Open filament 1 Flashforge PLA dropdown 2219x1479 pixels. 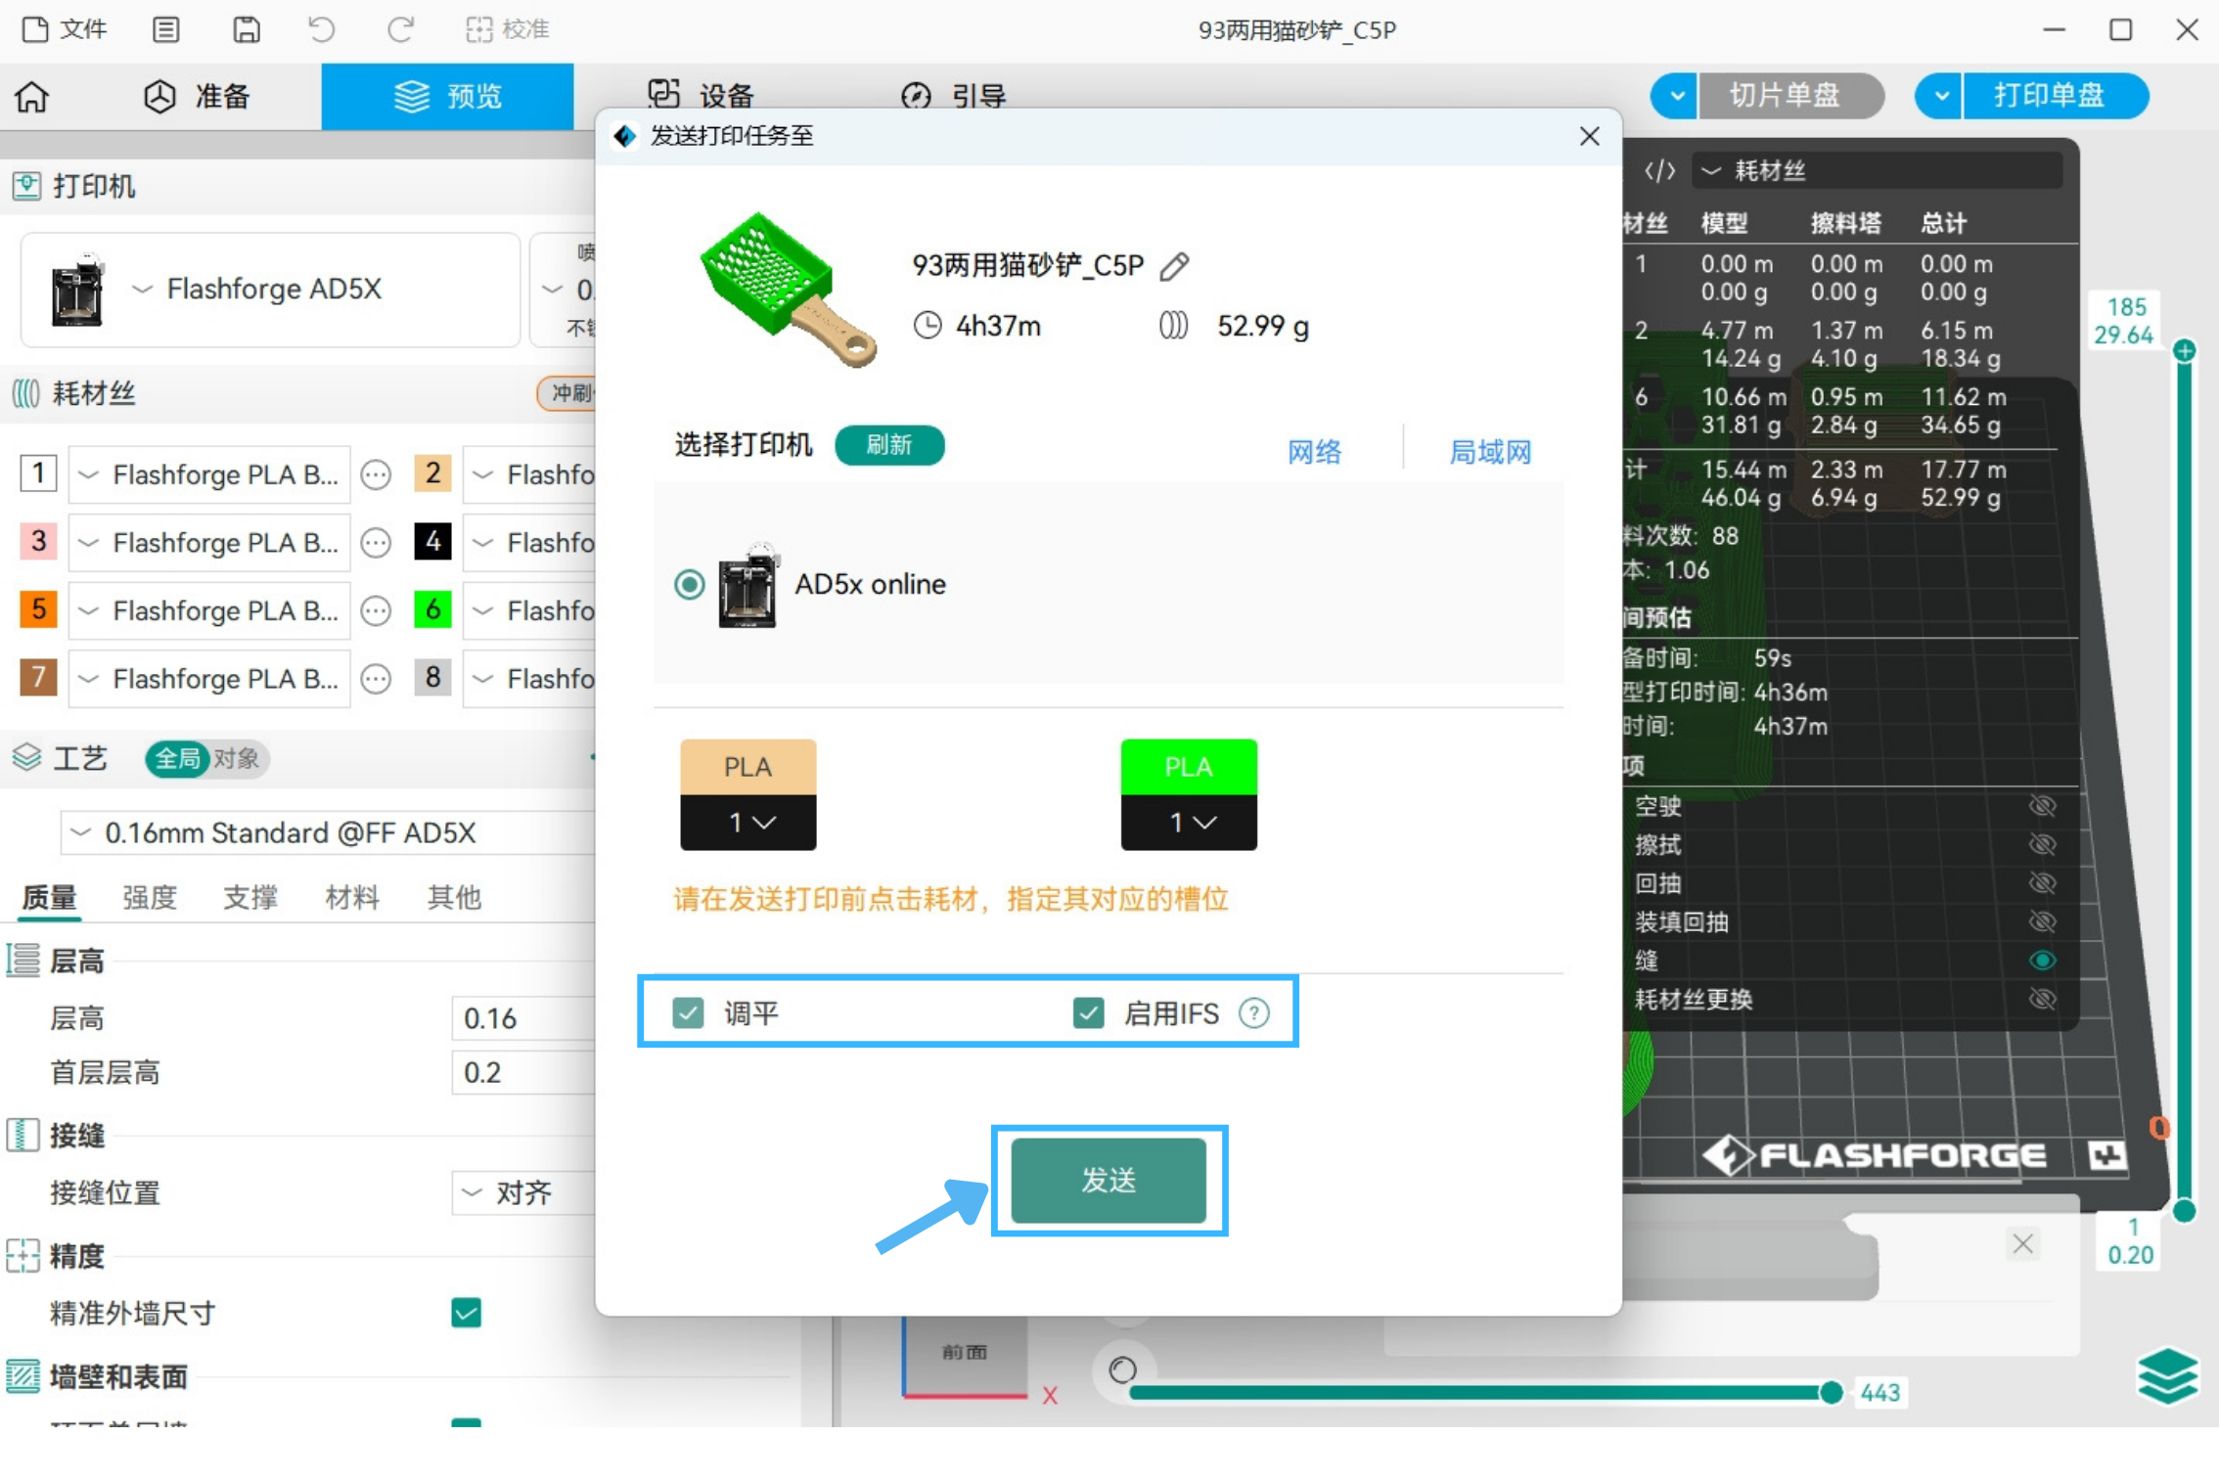coord(209,474)
